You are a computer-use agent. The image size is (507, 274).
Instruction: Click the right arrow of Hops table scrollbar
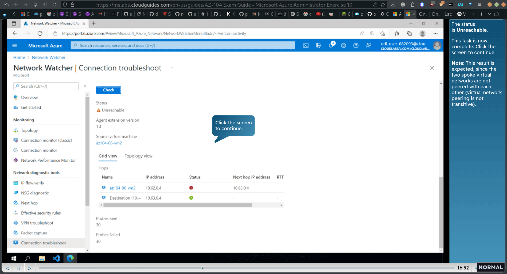click(x=281, y=205)
